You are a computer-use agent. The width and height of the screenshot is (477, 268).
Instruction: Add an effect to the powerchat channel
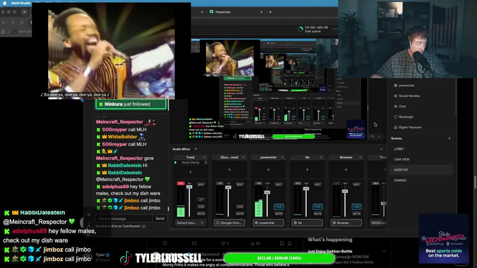click(x=268, y=170)
